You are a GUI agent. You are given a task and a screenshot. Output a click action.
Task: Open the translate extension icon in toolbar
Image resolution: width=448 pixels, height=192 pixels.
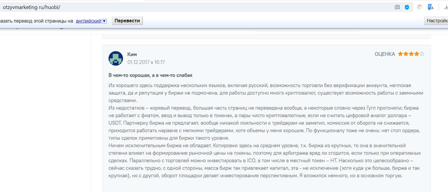(431, 7)
